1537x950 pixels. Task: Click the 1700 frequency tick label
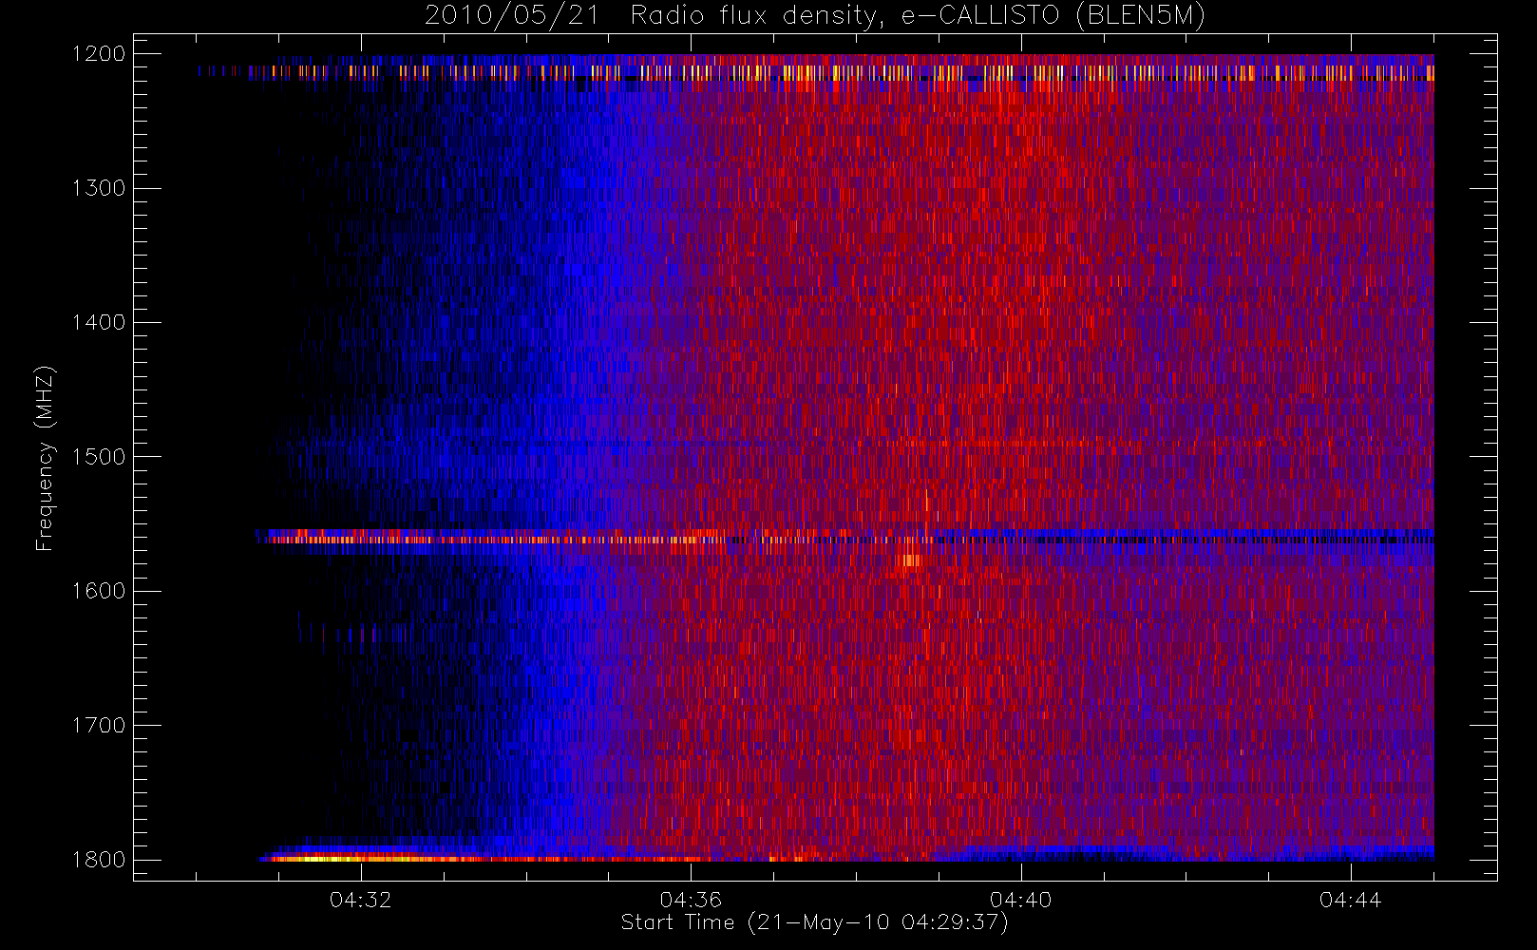pyautogui.click(x=99, y=725)
